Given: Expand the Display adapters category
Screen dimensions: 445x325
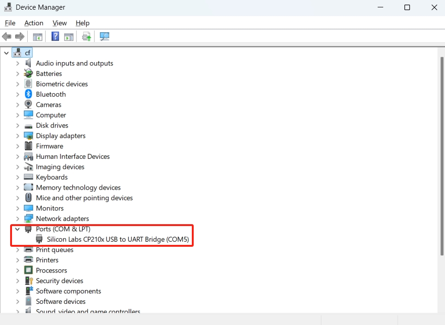Looking at the screenshot, I should (x=18, y=136).
